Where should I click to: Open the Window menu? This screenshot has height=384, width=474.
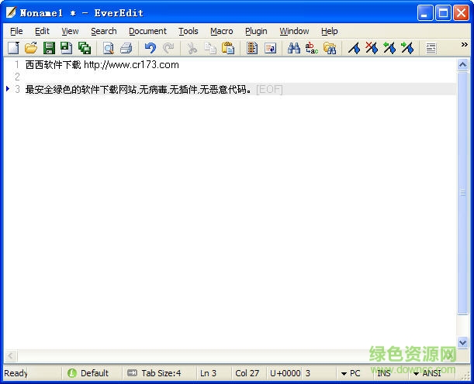click(x=294, y=31)
